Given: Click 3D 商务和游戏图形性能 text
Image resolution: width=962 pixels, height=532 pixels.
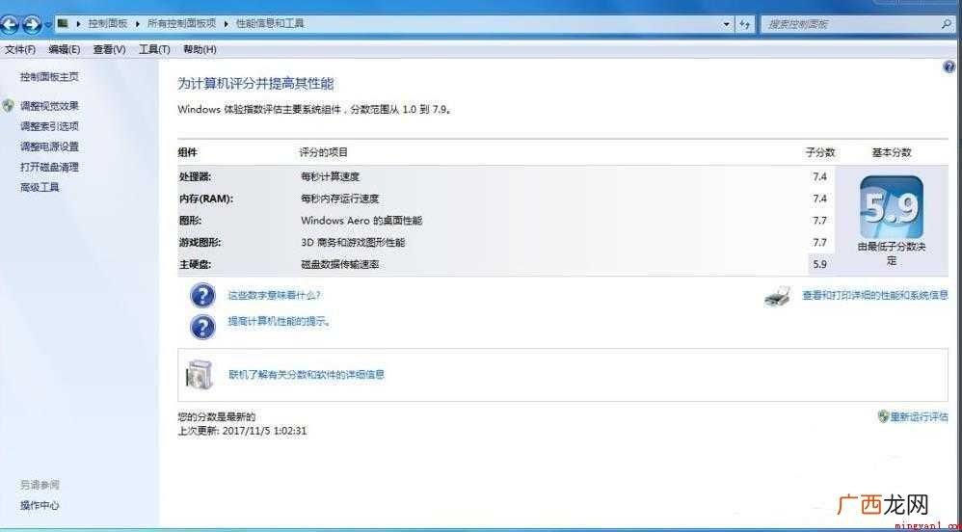Looking at the screenshot, I should tap(353, 242).
